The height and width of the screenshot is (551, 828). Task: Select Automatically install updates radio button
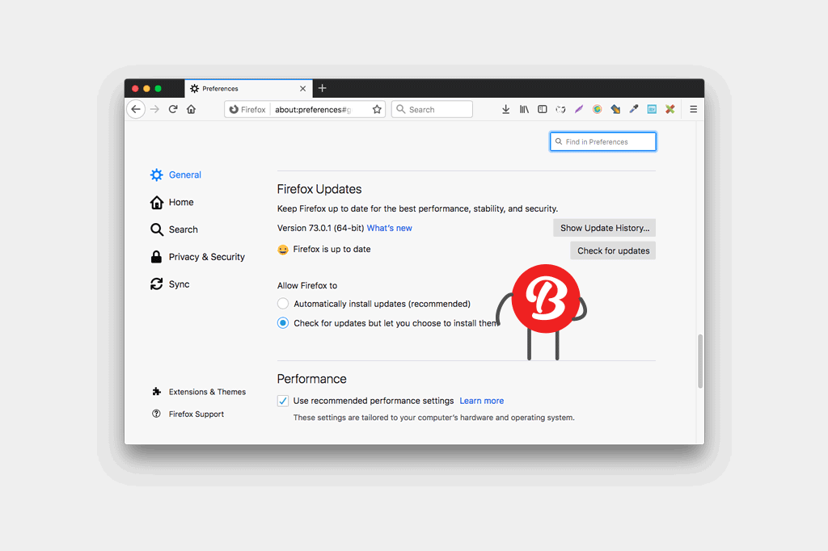[283, 304]
